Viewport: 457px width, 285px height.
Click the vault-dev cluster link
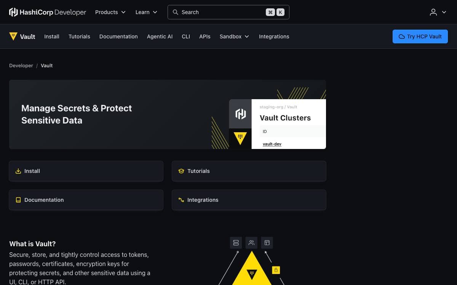(x=272, y=144)
